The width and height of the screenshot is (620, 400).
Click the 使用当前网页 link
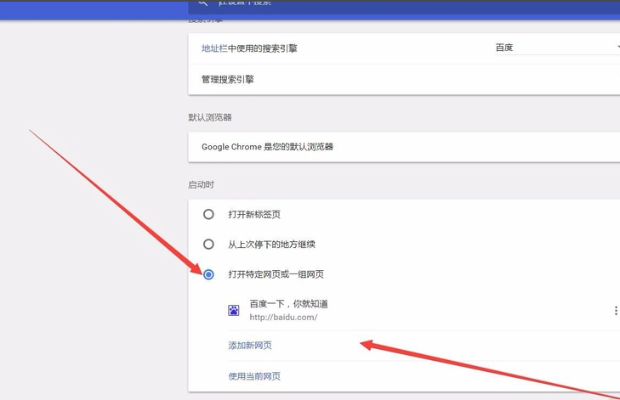pos(254,376)
